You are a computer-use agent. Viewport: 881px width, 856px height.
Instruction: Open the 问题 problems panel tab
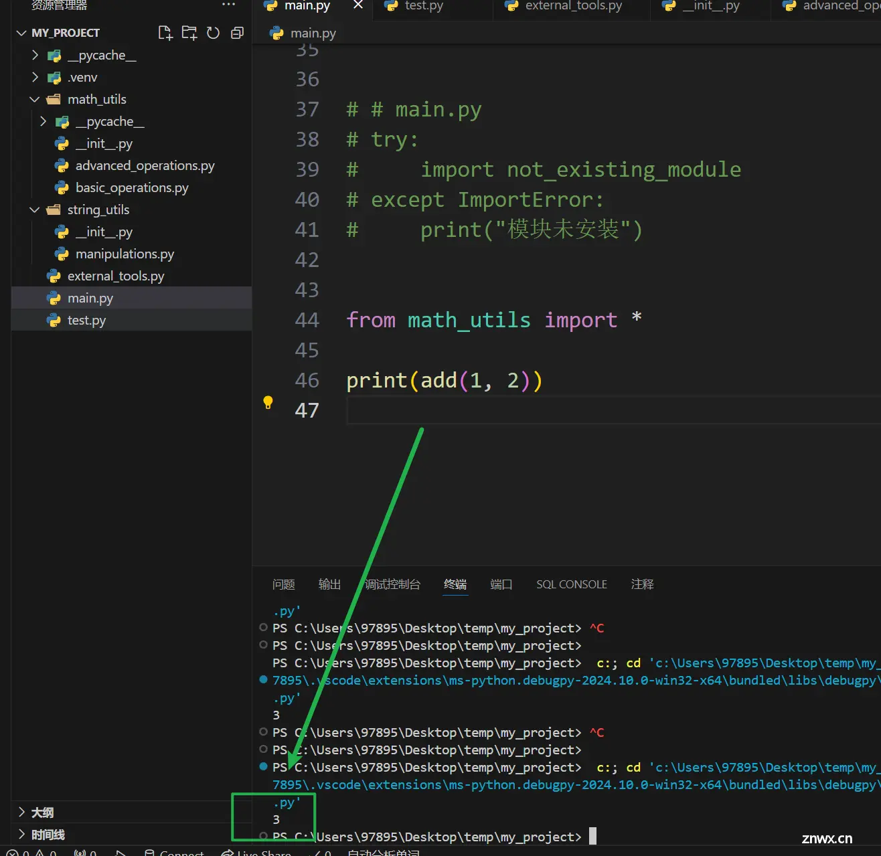[x=284, y=584]
